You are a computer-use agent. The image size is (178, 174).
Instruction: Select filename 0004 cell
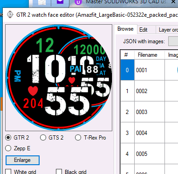coord(149,133)
